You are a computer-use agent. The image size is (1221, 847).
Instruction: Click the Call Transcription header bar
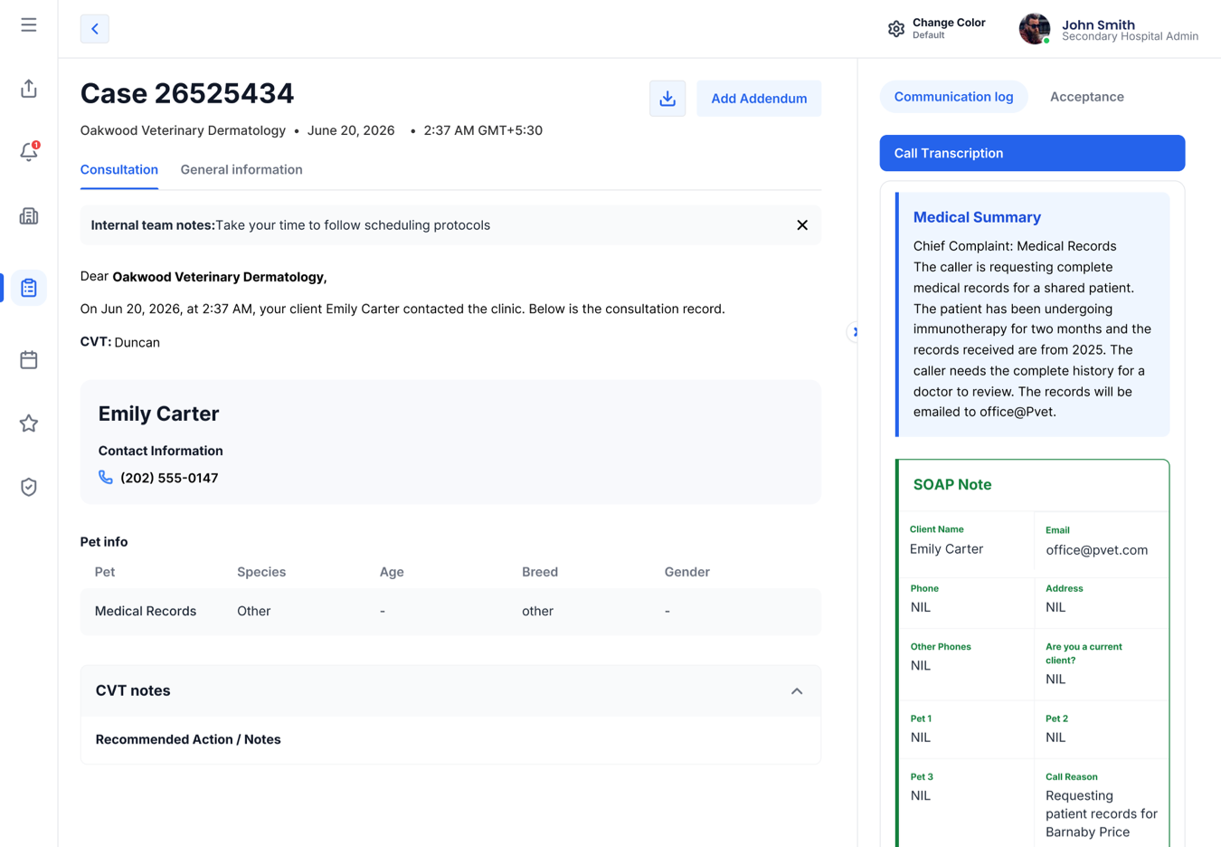click(x=1032, y=153)
